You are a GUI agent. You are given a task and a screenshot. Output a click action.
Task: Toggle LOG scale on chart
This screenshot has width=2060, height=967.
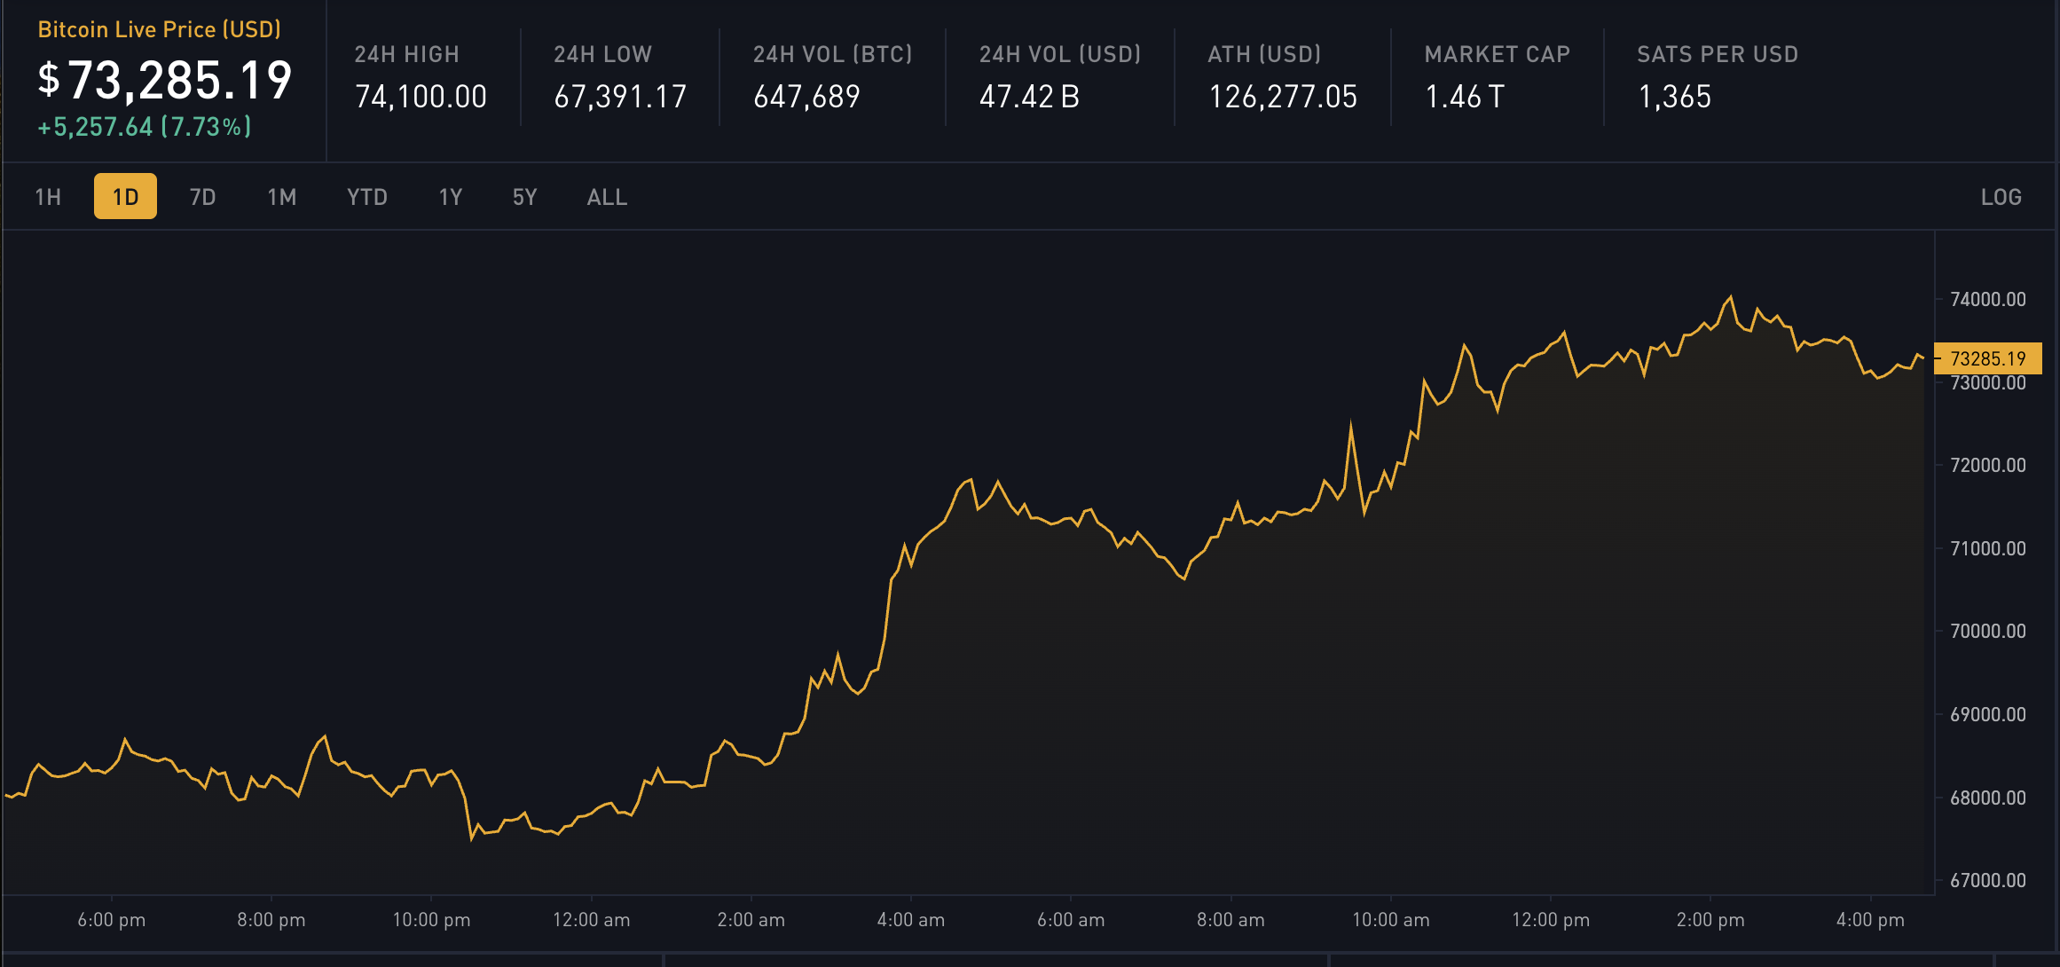(2001, 197)
